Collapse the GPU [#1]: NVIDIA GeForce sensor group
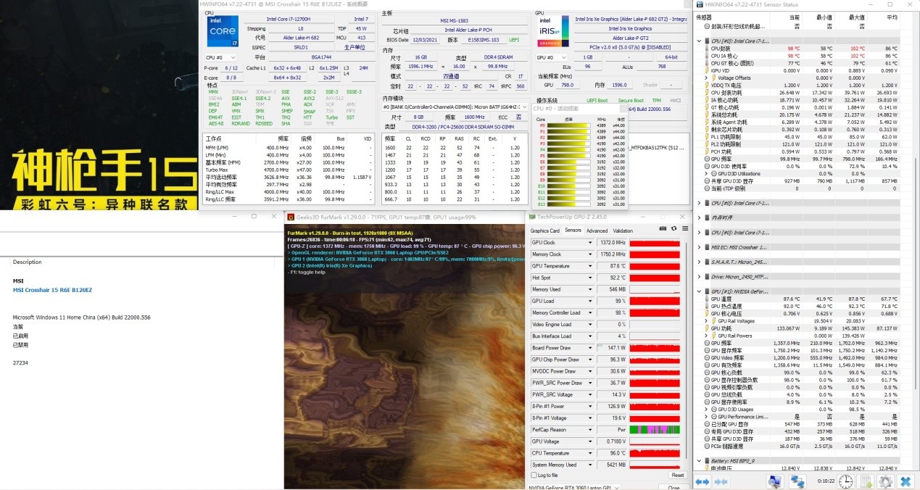The height and width of the screenshot is (490, 920). coord(700,291)
